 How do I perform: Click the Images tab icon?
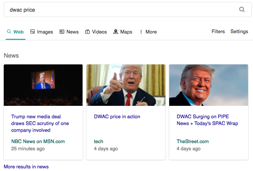point(33,32)
